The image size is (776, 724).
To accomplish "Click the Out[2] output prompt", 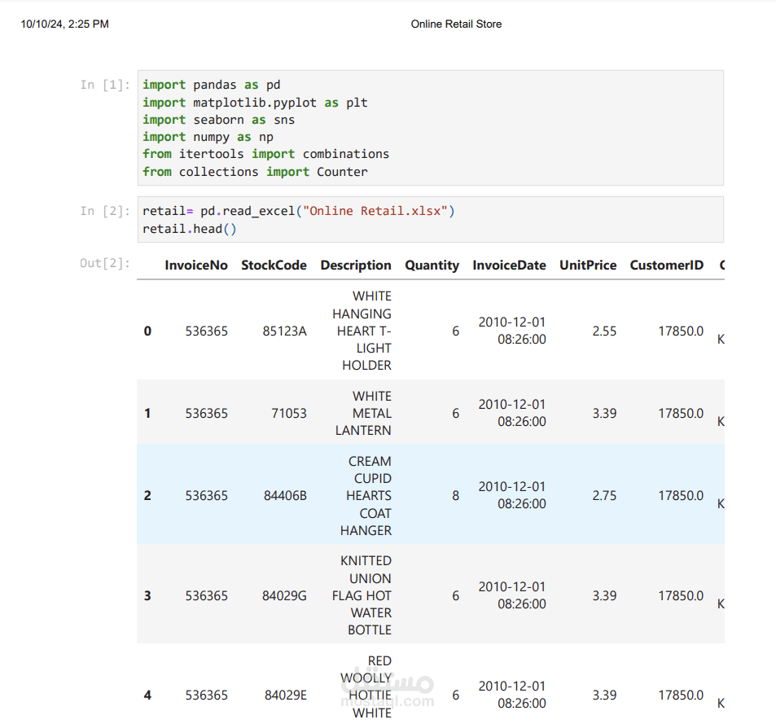I will pyautogui.click(x=105, y=263).
